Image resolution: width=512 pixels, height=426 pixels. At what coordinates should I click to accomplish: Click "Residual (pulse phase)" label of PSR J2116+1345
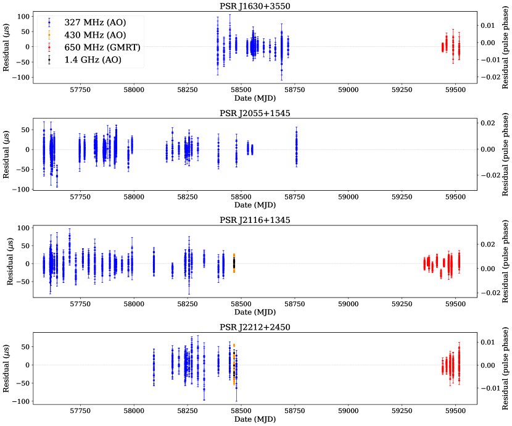(505, 261)
